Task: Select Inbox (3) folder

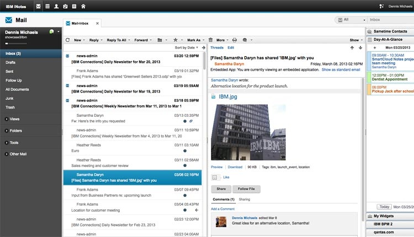Action: tap(31, 53)
